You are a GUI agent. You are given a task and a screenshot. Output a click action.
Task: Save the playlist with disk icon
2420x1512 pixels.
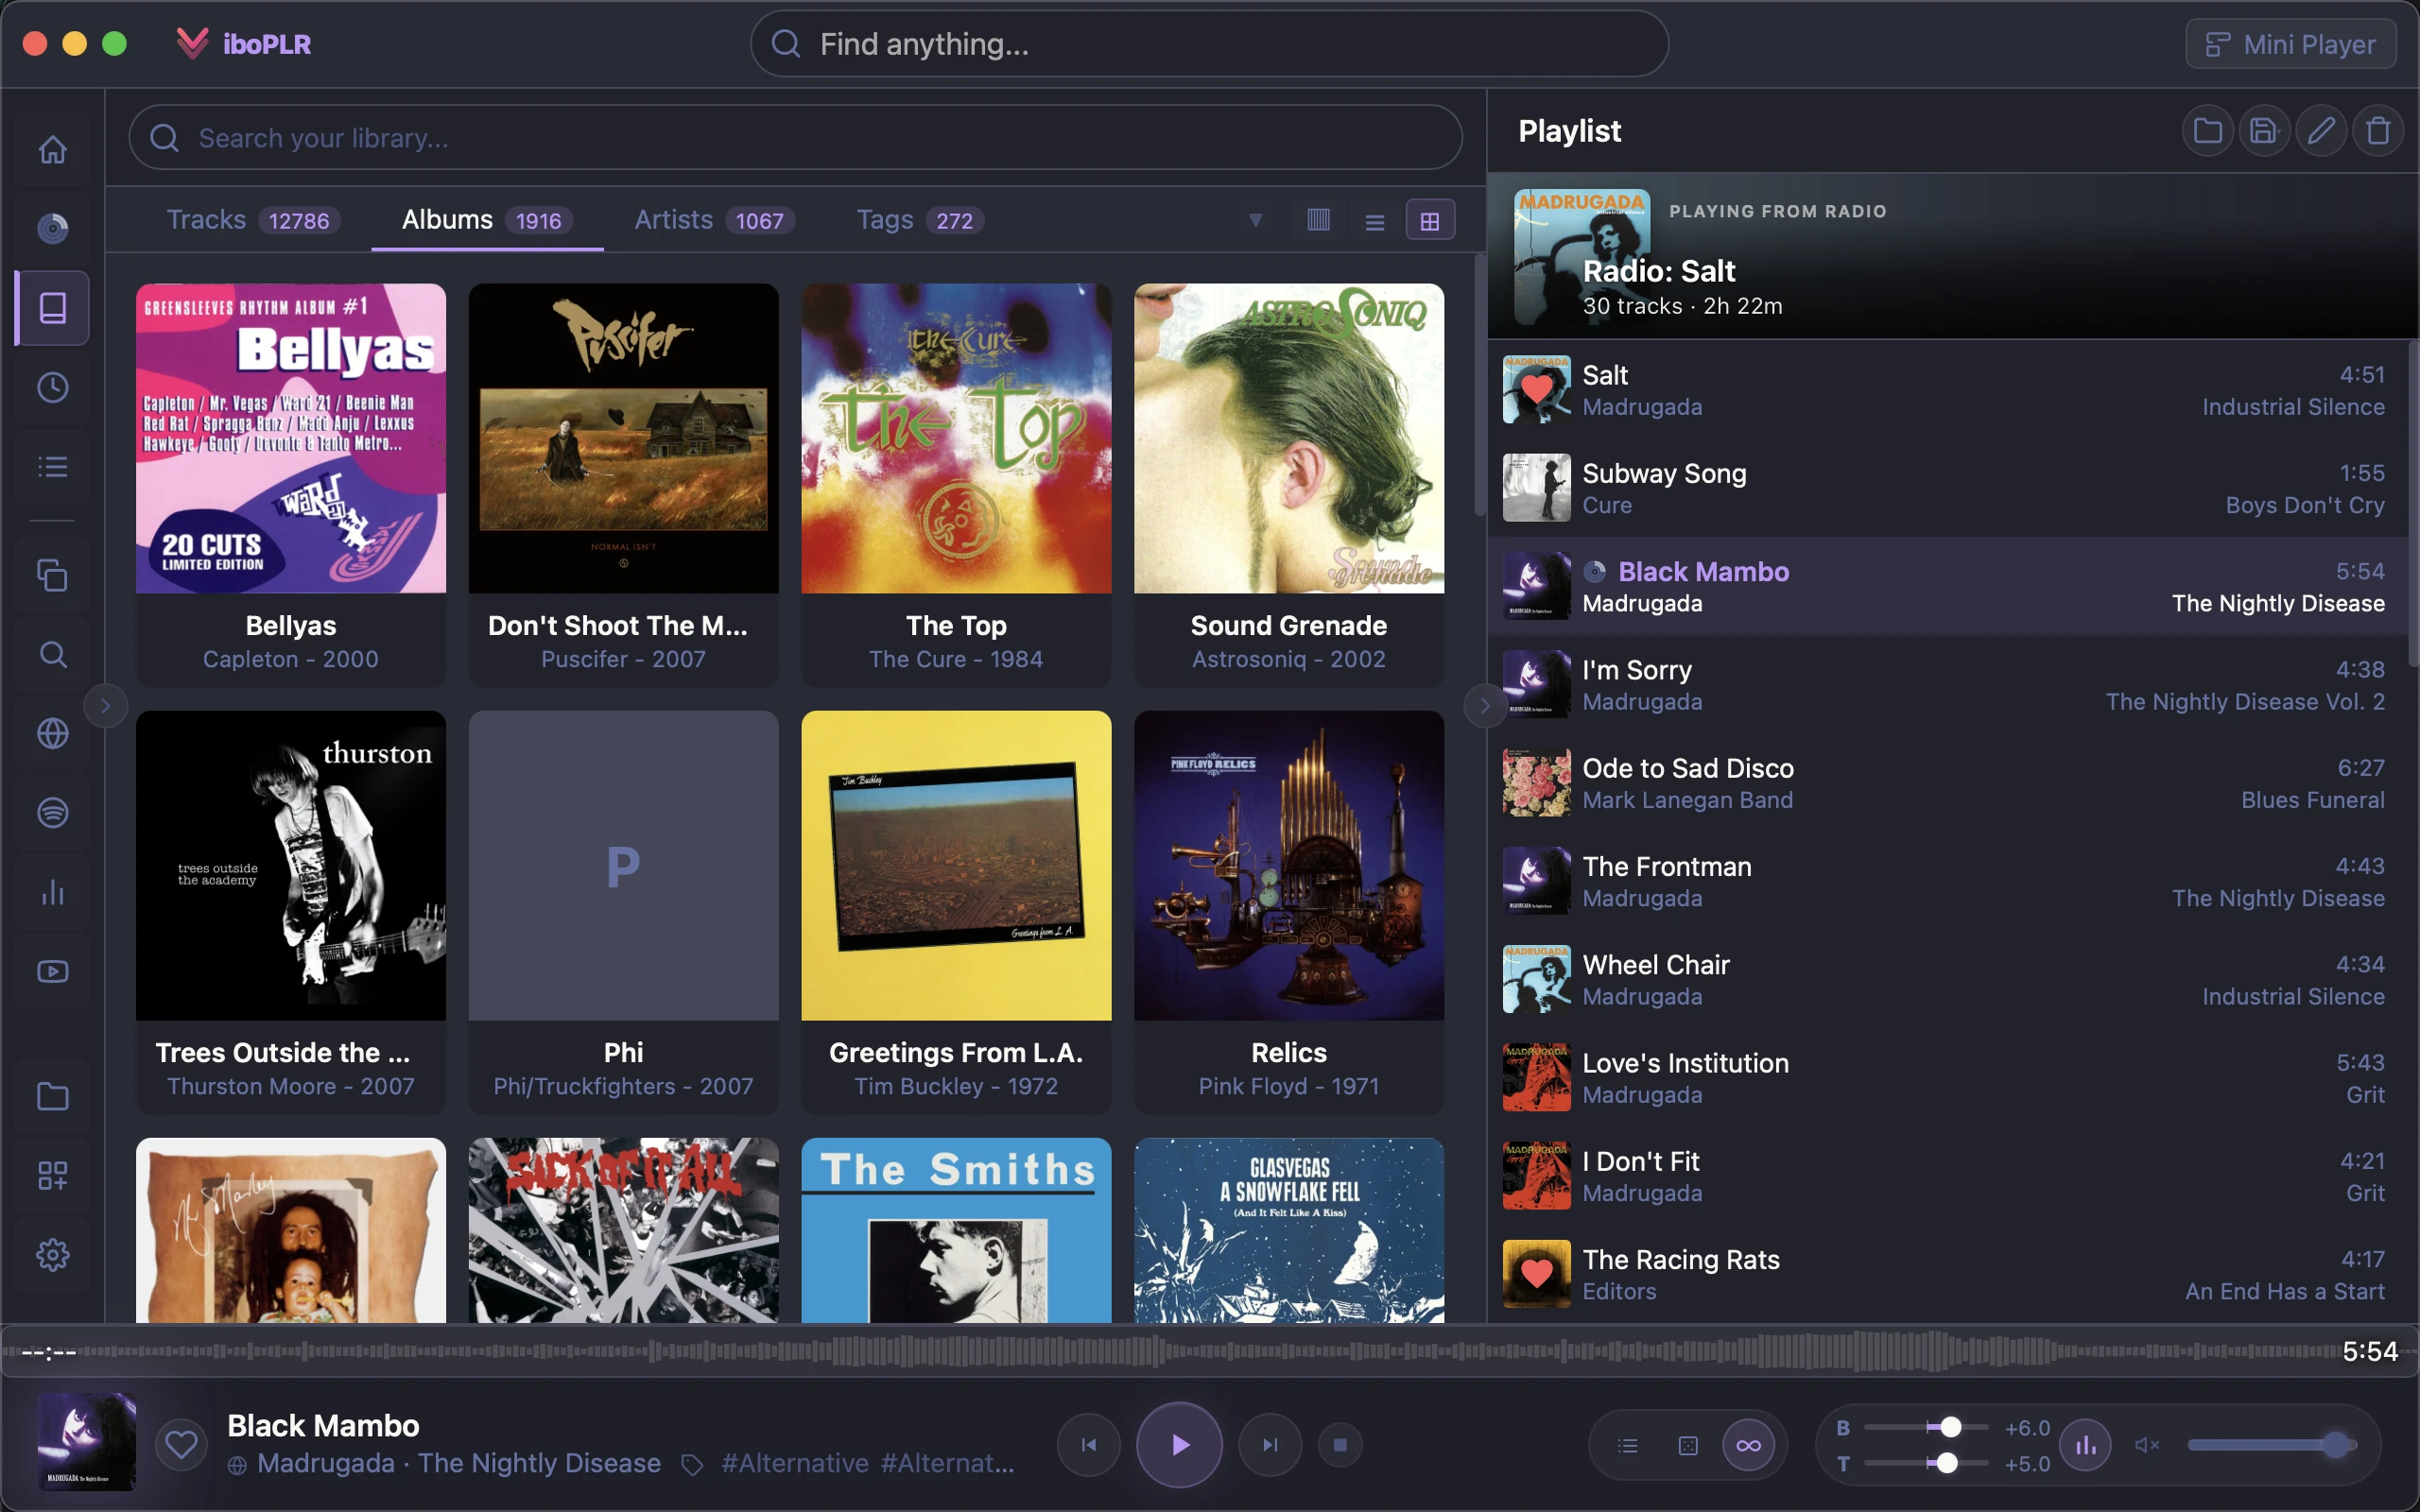tap(2264, 131)
